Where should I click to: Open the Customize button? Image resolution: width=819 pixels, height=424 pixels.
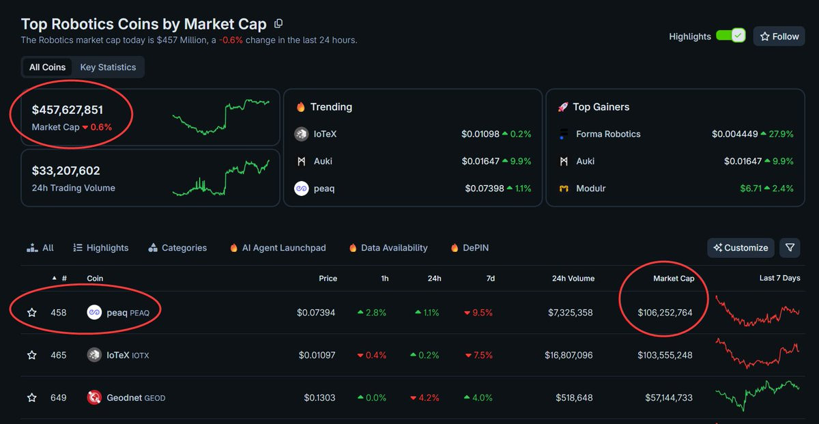(741, 248)
